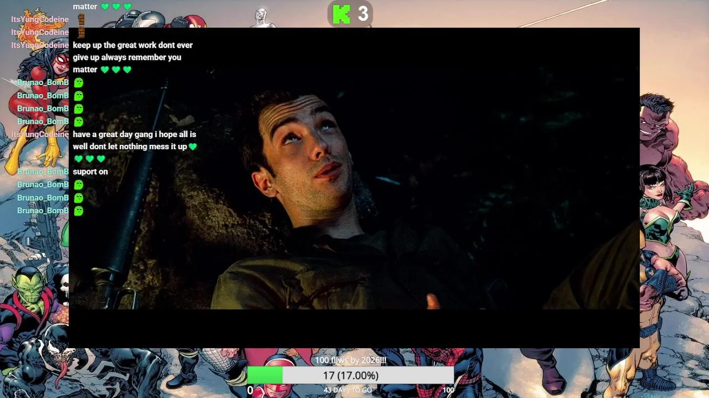Click ItsYungCodeine beside 'have a great day' message
The image size is (709, 398).
coord(40,134)
